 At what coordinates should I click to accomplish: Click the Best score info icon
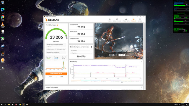65,57
